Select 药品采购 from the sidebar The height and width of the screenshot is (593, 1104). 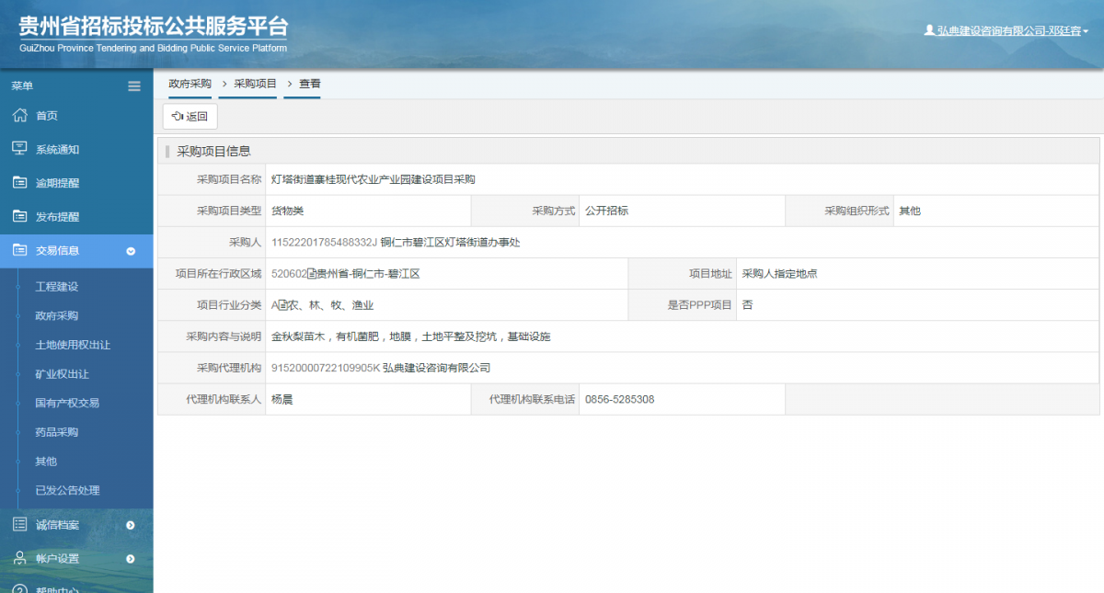click(x=57, y=432)
